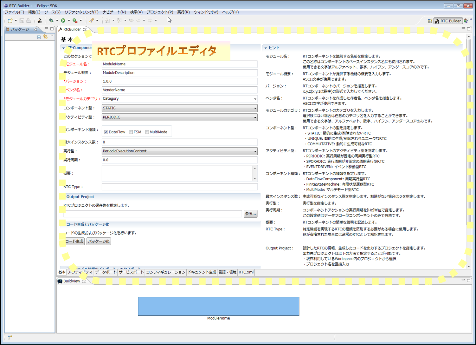Click the パッケージ化 button

(x=99, y=241)
